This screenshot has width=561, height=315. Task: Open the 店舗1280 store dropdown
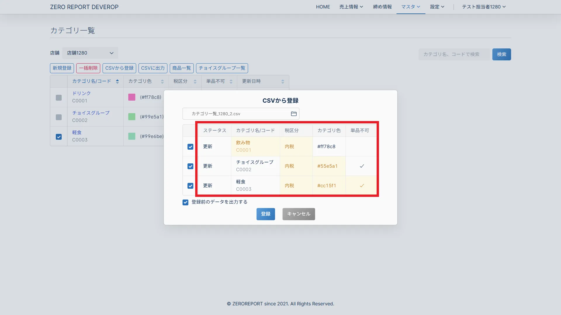[x=90, y=53]
